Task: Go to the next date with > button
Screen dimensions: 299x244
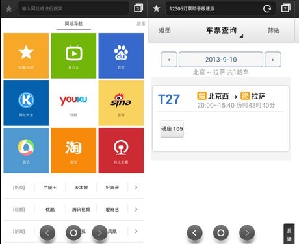Action: pyautogui.click(x=273, y=60)
